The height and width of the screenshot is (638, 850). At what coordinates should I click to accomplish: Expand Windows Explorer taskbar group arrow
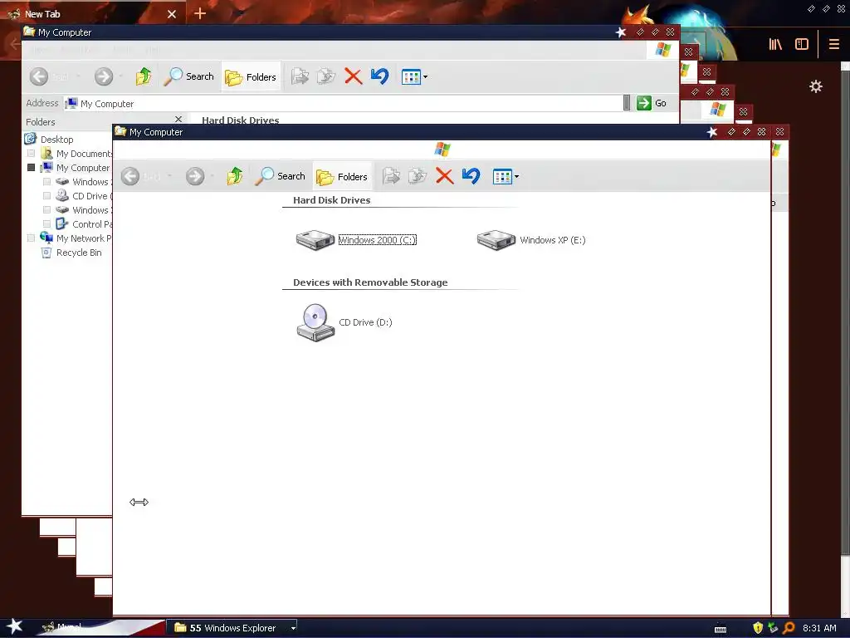(293, 628)
